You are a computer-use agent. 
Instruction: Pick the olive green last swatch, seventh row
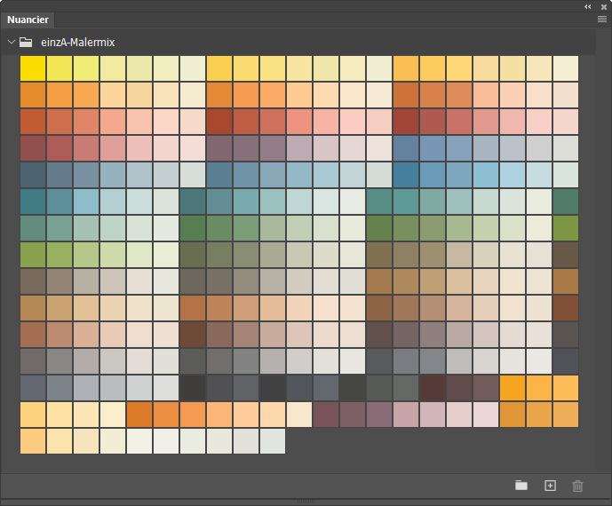(566, 228)
